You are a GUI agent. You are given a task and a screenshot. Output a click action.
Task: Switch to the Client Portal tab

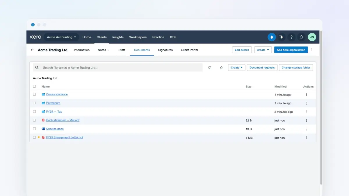(x=189, y=50)
